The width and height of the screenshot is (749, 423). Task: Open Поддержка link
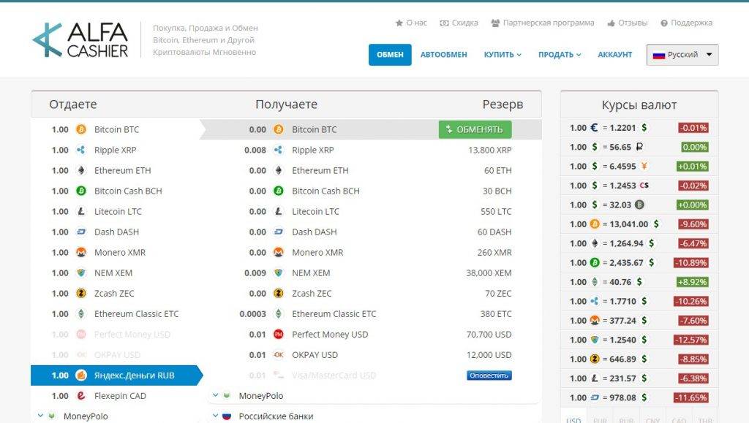(686, 23)
